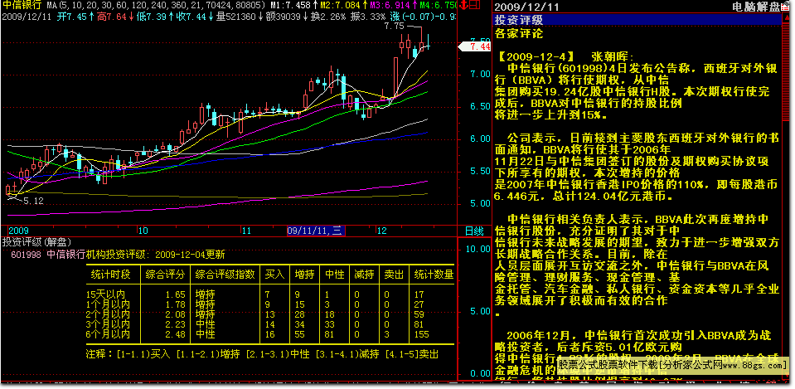Screen dimensions: 795x389
Task: Jump to month 10 on the time axis
Action: pos(143,231)
